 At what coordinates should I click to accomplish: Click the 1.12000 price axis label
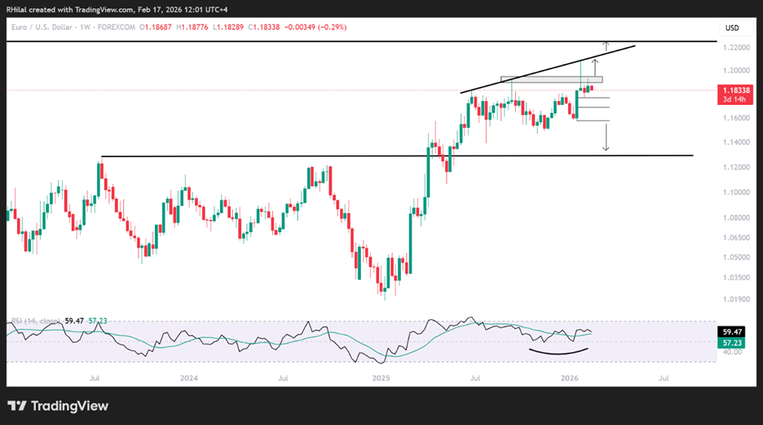click(x=736, y=167)
